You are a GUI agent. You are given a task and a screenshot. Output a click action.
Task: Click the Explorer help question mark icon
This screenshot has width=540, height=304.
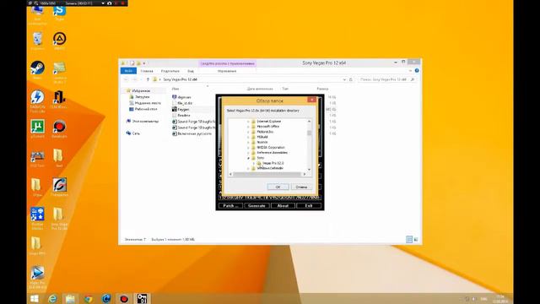click(x=417, y=71)
